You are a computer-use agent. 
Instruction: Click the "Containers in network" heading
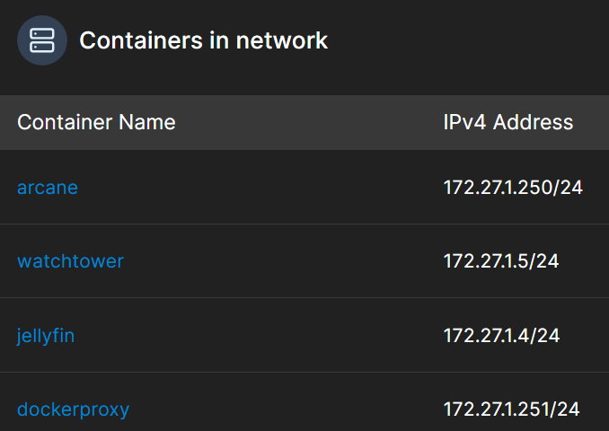[x=203, y=40]
